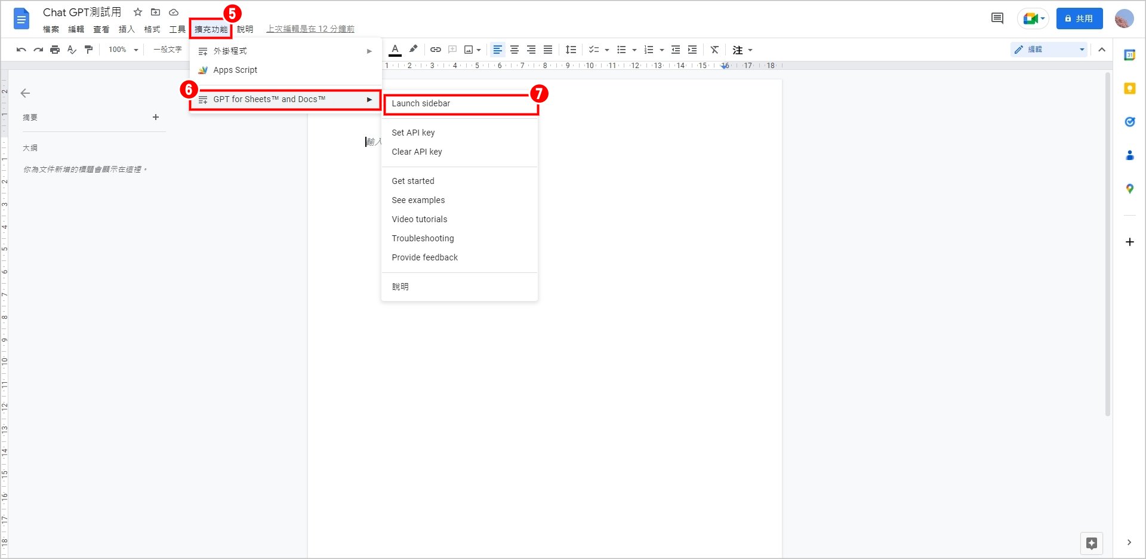Click the Insert image icon
The width and height of the screenshot is (1146, 559).
click(469, 50)
